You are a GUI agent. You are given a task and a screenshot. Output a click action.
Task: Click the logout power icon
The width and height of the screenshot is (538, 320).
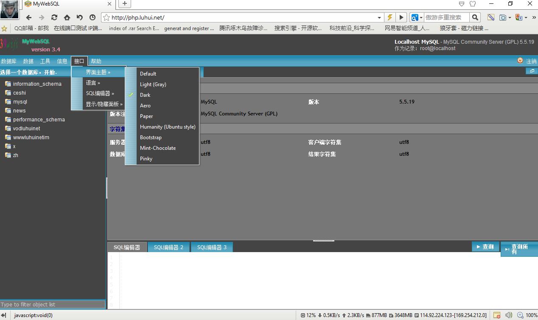pos(520,61)
